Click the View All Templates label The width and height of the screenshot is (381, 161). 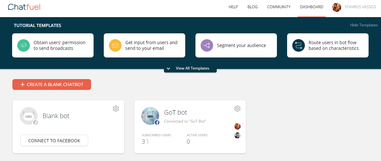[193, 68]
